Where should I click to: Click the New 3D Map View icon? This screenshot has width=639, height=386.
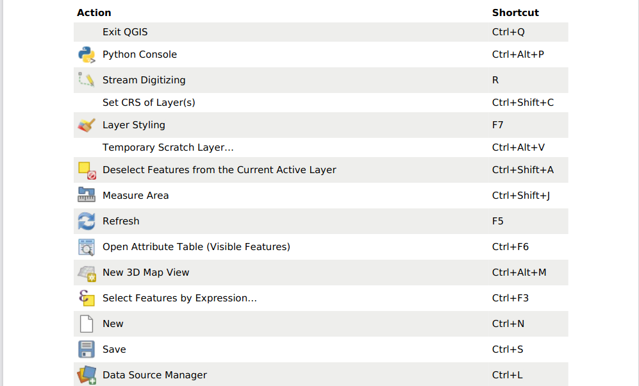[x=87, y=273]
